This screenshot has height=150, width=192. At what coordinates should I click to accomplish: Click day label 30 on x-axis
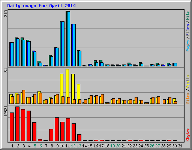pyautogui.click(x=174, y=146)
